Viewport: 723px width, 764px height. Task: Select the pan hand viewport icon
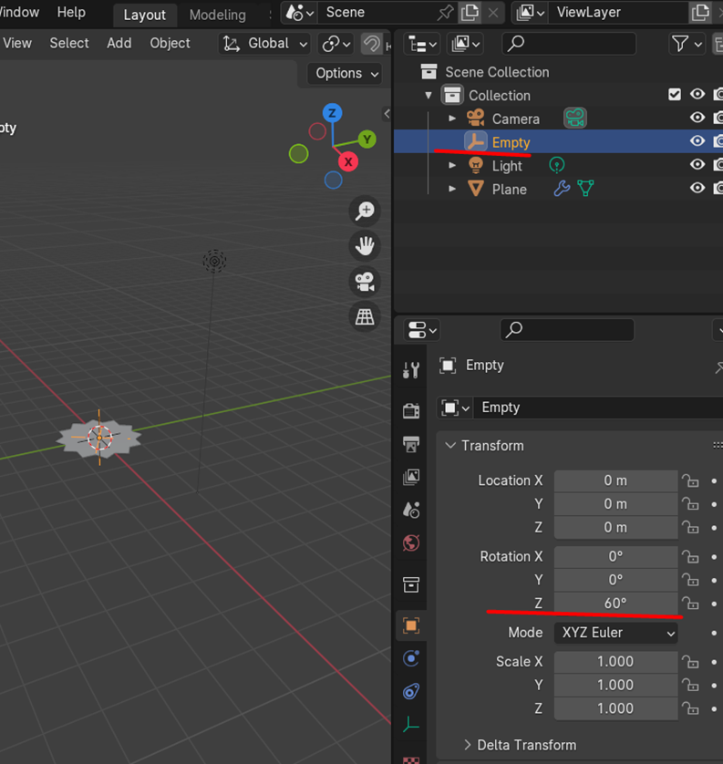(365, 246)
